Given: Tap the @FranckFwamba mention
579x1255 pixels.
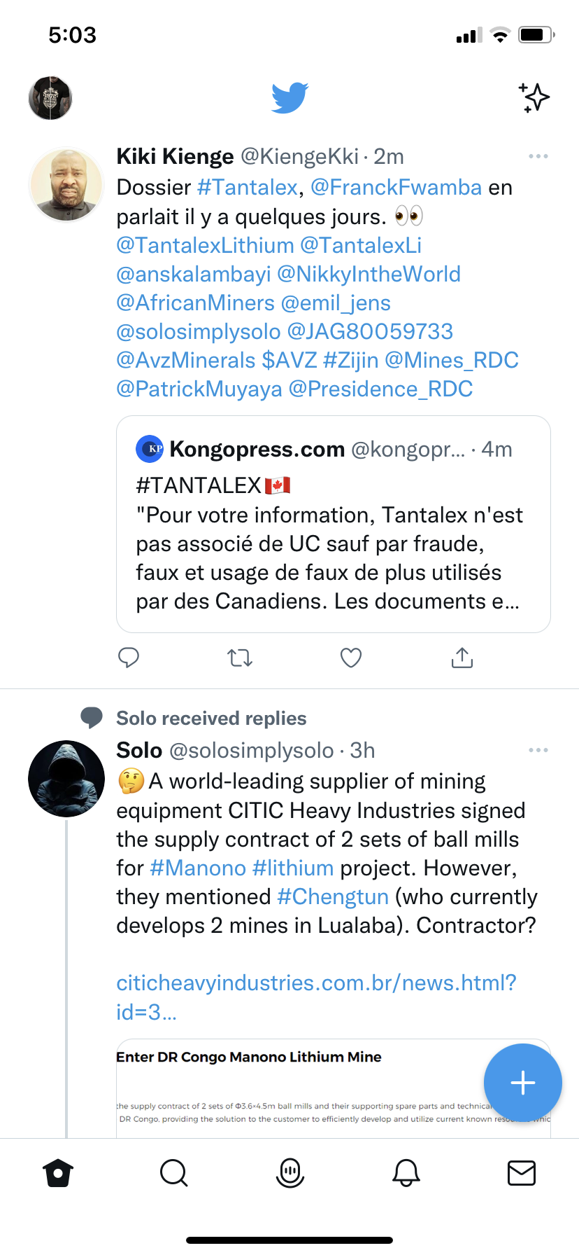Looking at the screenshot, I should pyautogui.click(x=396, y=188).
